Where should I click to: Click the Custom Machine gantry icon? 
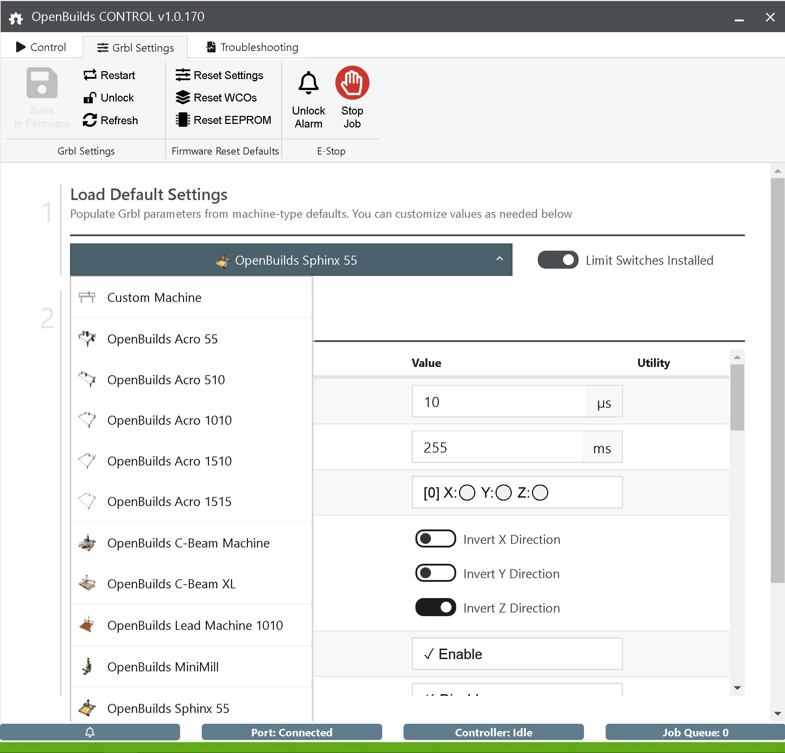[x=87, y=297]
